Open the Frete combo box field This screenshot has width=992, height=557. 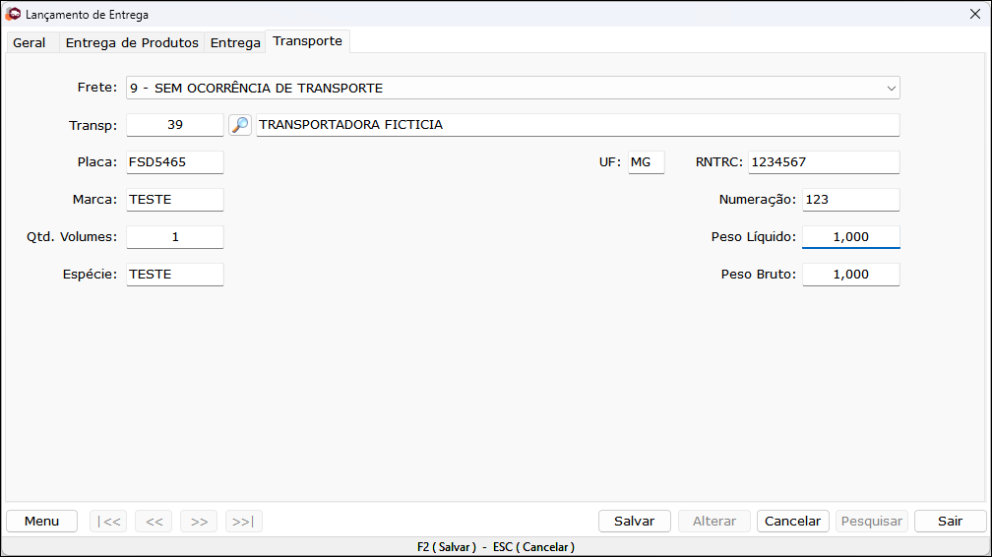(513, 88)
